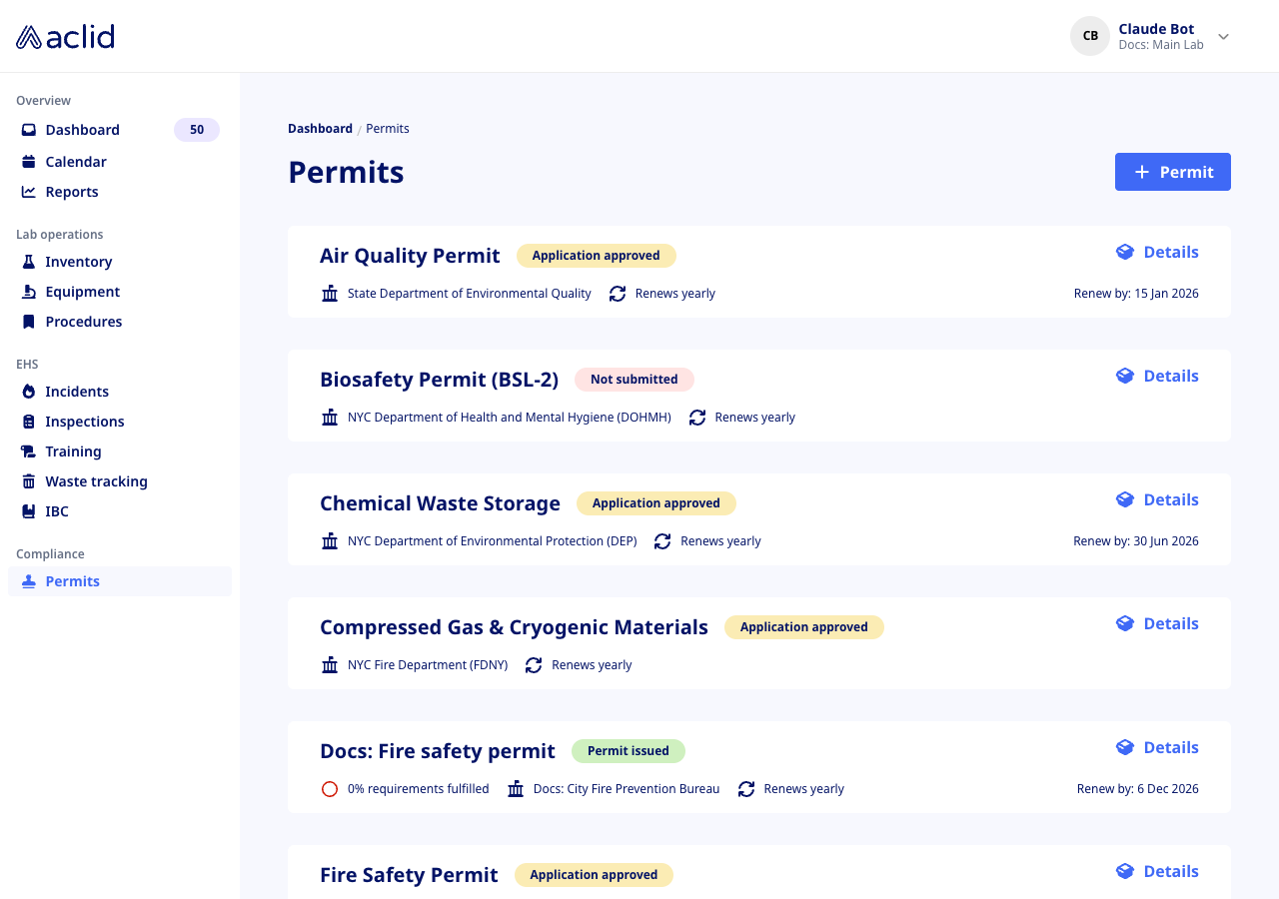Click Renew by: 15 Jan 2026 text

[1136, 294]
